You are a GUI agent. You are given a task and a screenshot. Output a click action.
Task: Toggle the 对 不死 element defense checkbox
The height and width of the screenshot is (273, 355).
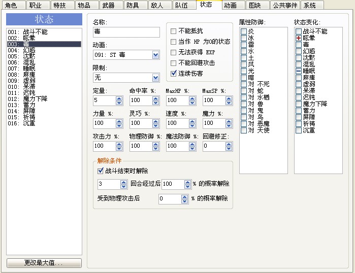coord(244,84)
